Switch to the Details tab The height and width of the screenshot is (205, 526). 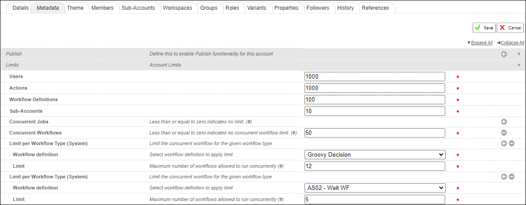pos(20,8)
